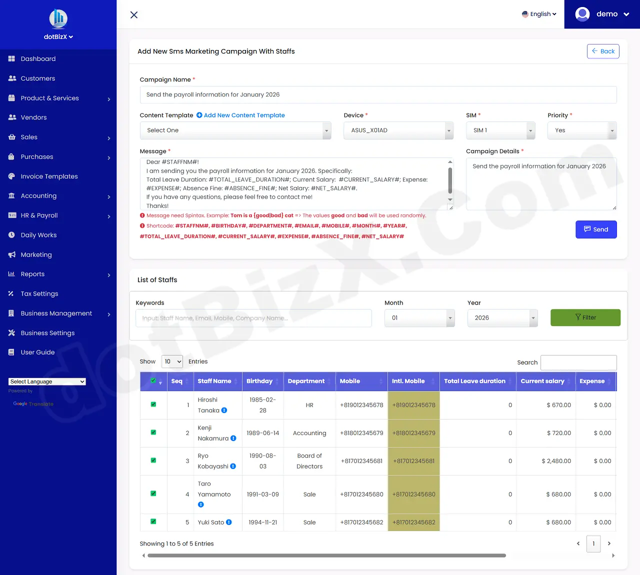Open Tax Settings from sidebar
Screen dimensions: 640x575
coord(39,293)
